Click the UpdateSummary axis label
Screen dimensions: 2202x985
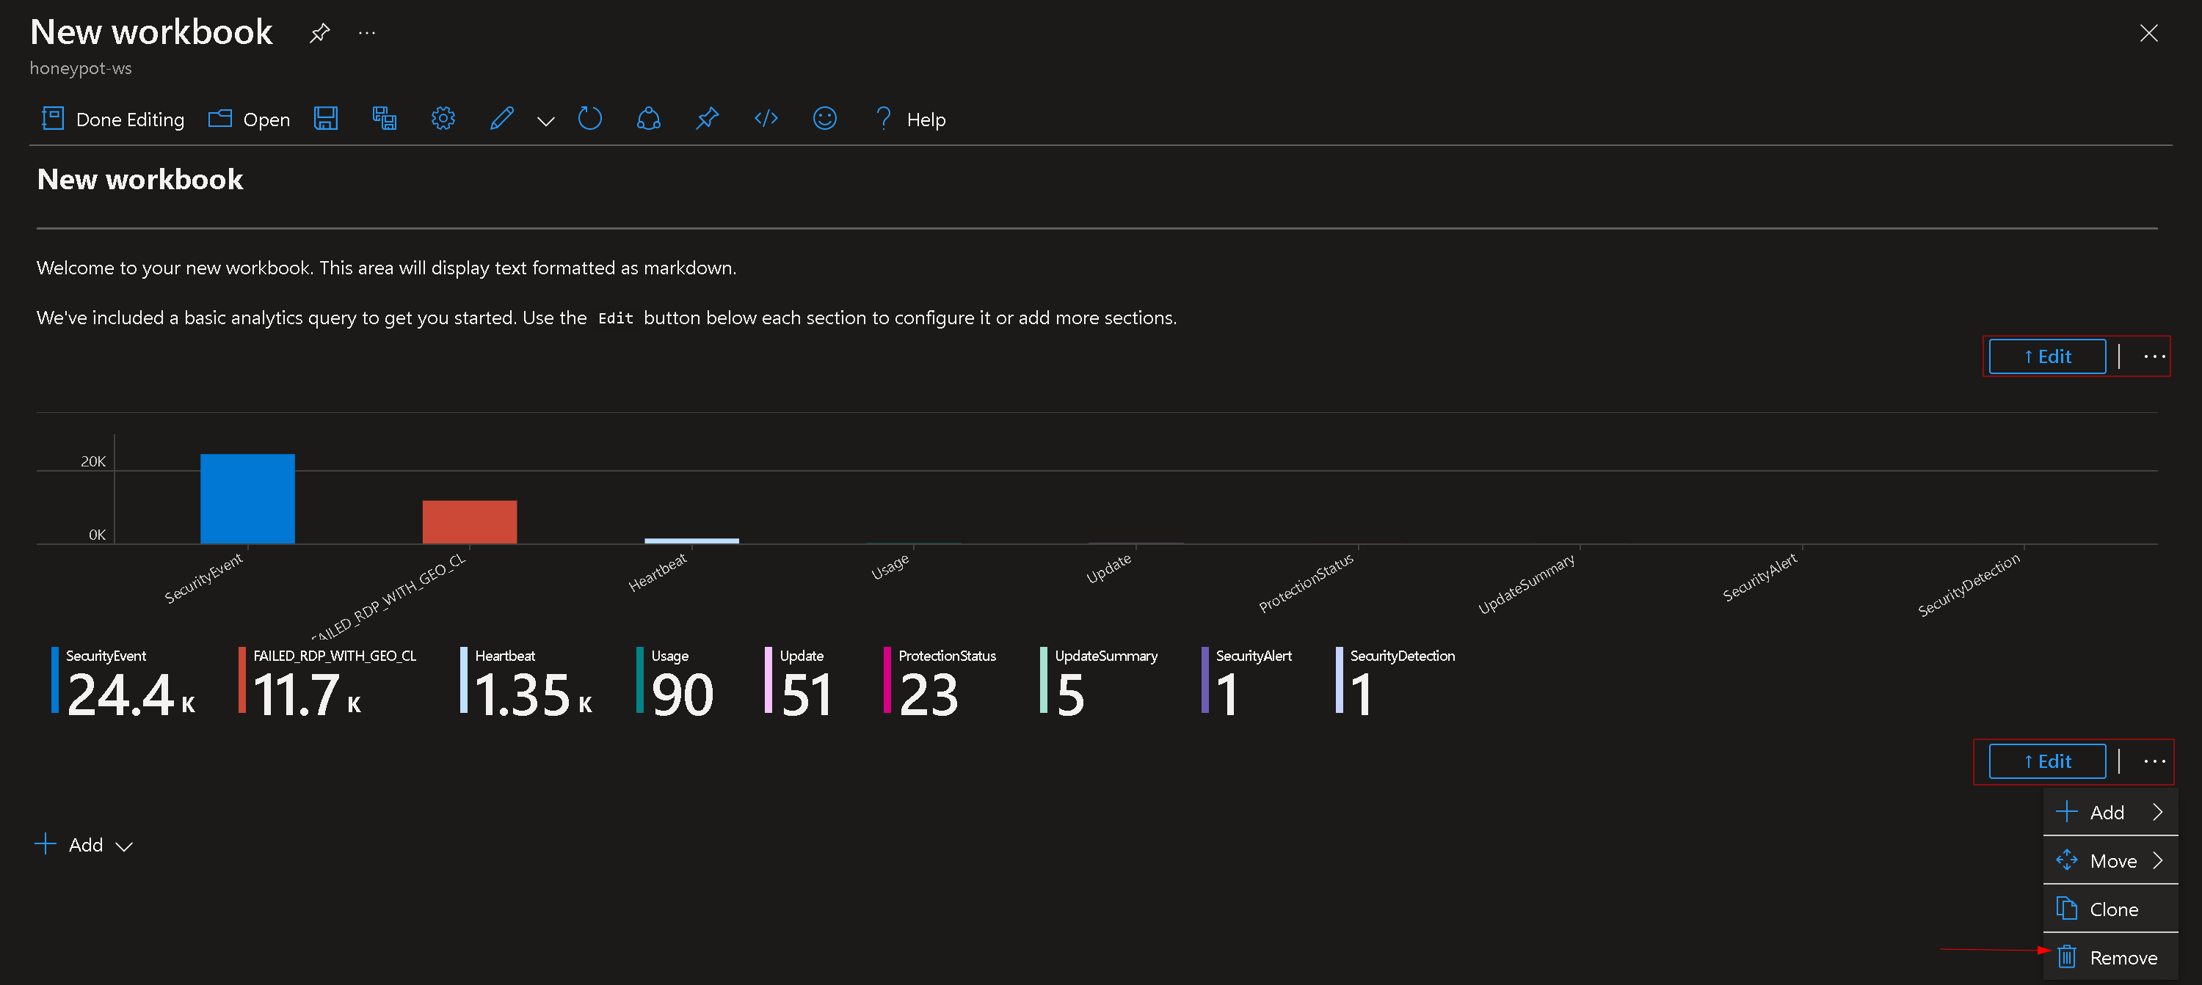click(x=1527, y=584)
